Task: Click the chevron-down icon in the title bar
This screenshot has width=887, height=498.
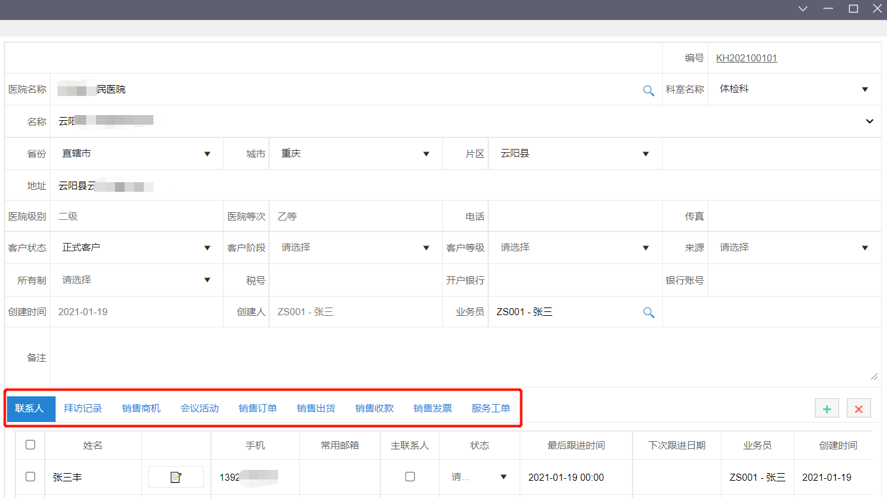Action: (x=803, y=9)
